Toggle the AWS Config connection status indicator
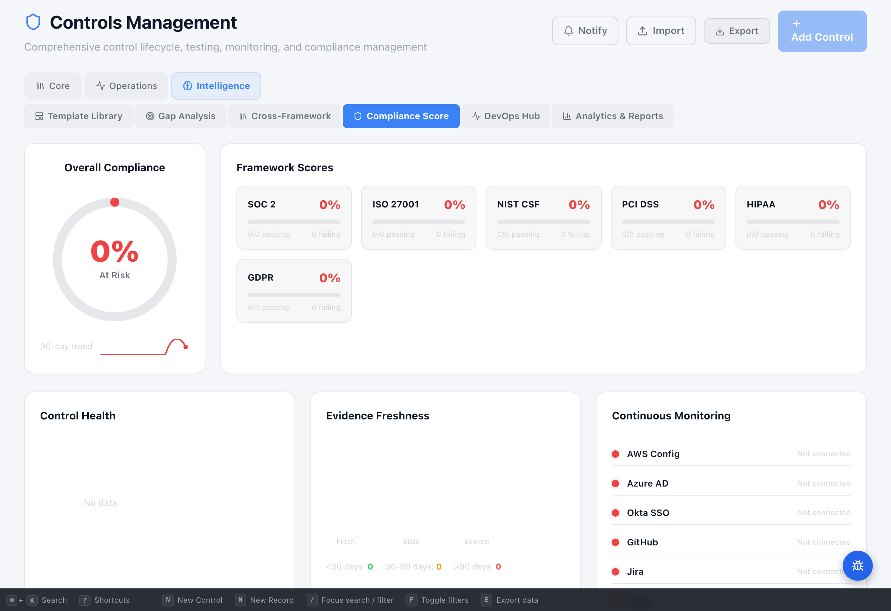This screenshot has height=611, width=891. click(616, 454)
